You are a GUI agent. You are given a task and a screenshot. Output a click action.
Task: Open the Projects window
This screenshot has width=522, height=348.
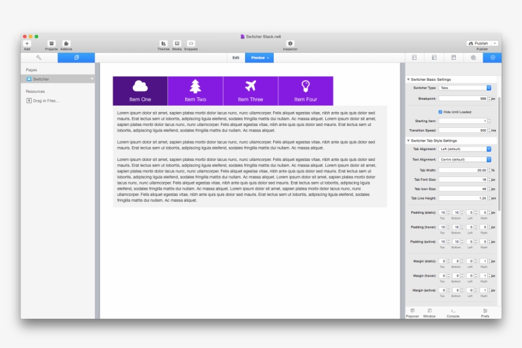click(x=51, y=43)
